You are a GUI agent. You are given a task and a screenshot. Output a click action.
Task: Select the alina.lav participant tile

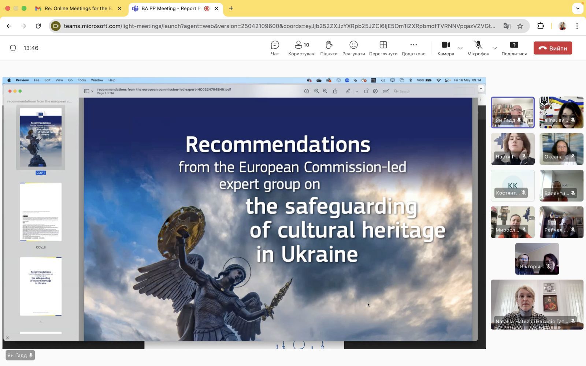(x=561, y=112)
